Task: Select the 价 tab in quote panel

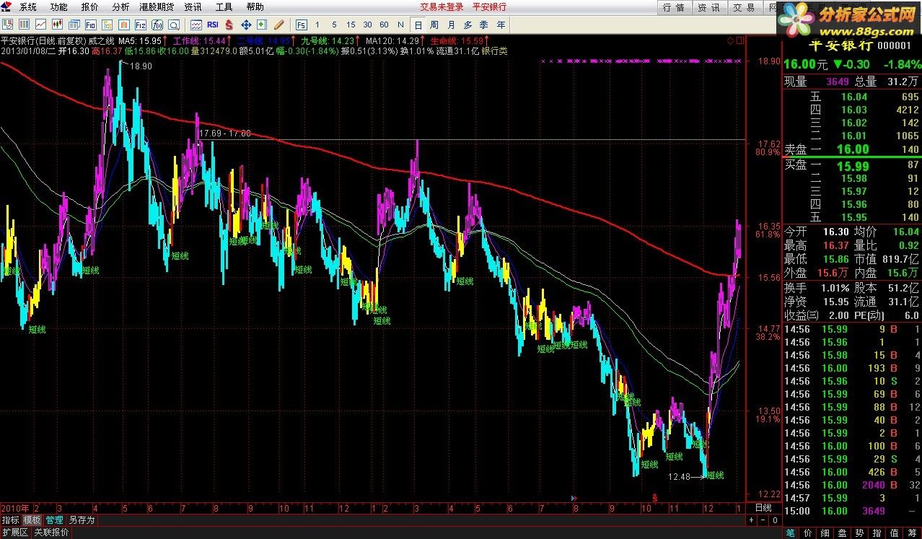Action: (x=808, y=533)
